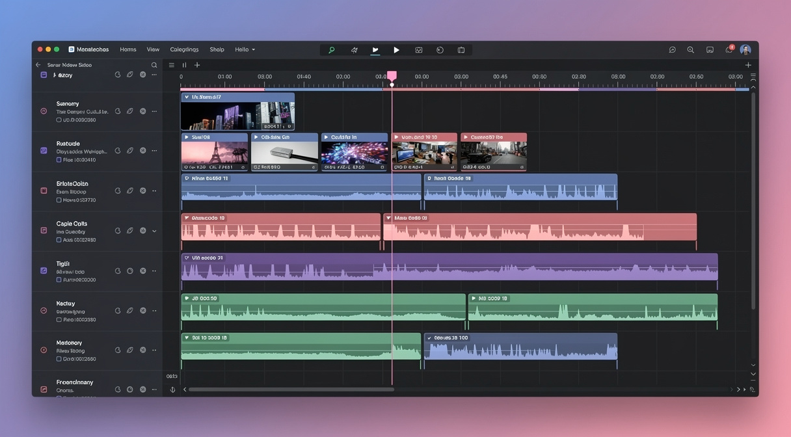
Task: Click the clock icon on Sanorry track
Action: [118, 111]
